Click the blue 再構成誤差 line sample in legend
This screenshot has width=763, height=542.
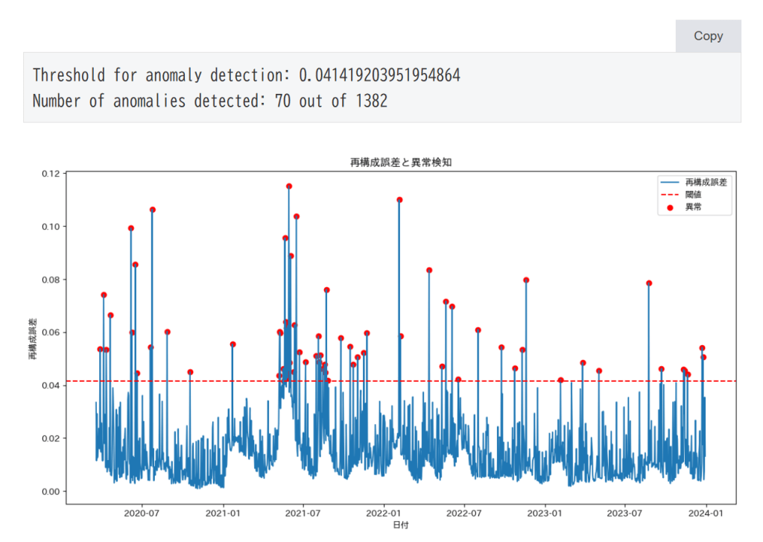(668, 182)
